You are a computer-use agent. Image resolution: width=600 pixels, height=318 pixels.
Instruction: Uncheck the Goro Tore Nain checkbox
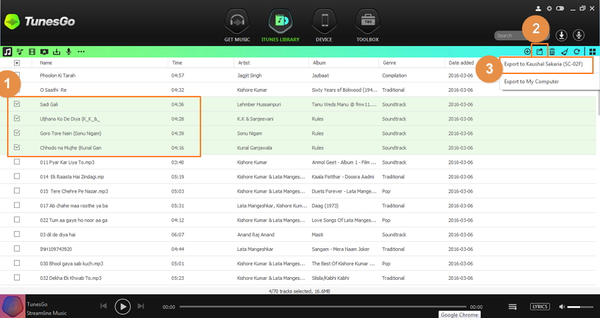(x=17, y=133)
